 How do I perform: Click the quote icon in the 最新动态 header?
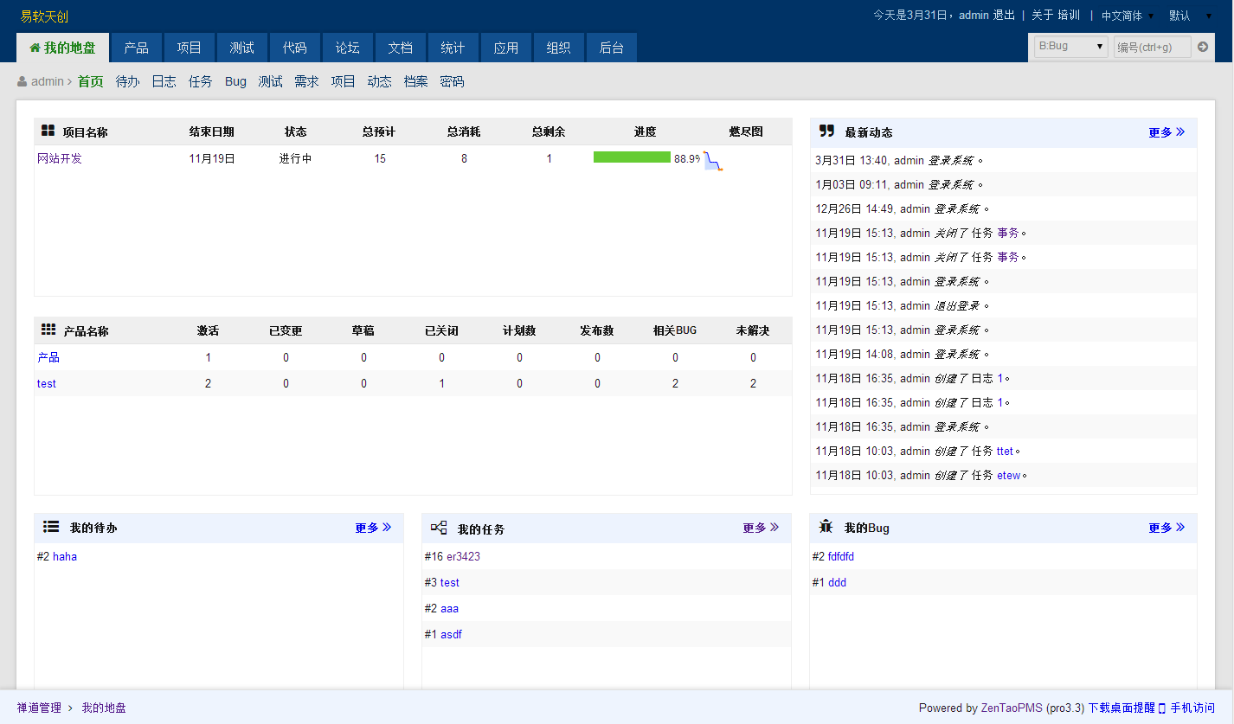point(826,131)
